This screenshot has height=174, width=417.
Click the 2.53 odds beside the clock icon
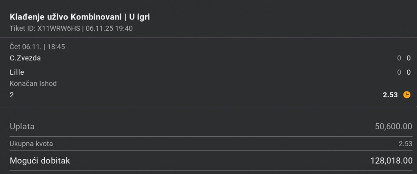[x=390, y=95]
